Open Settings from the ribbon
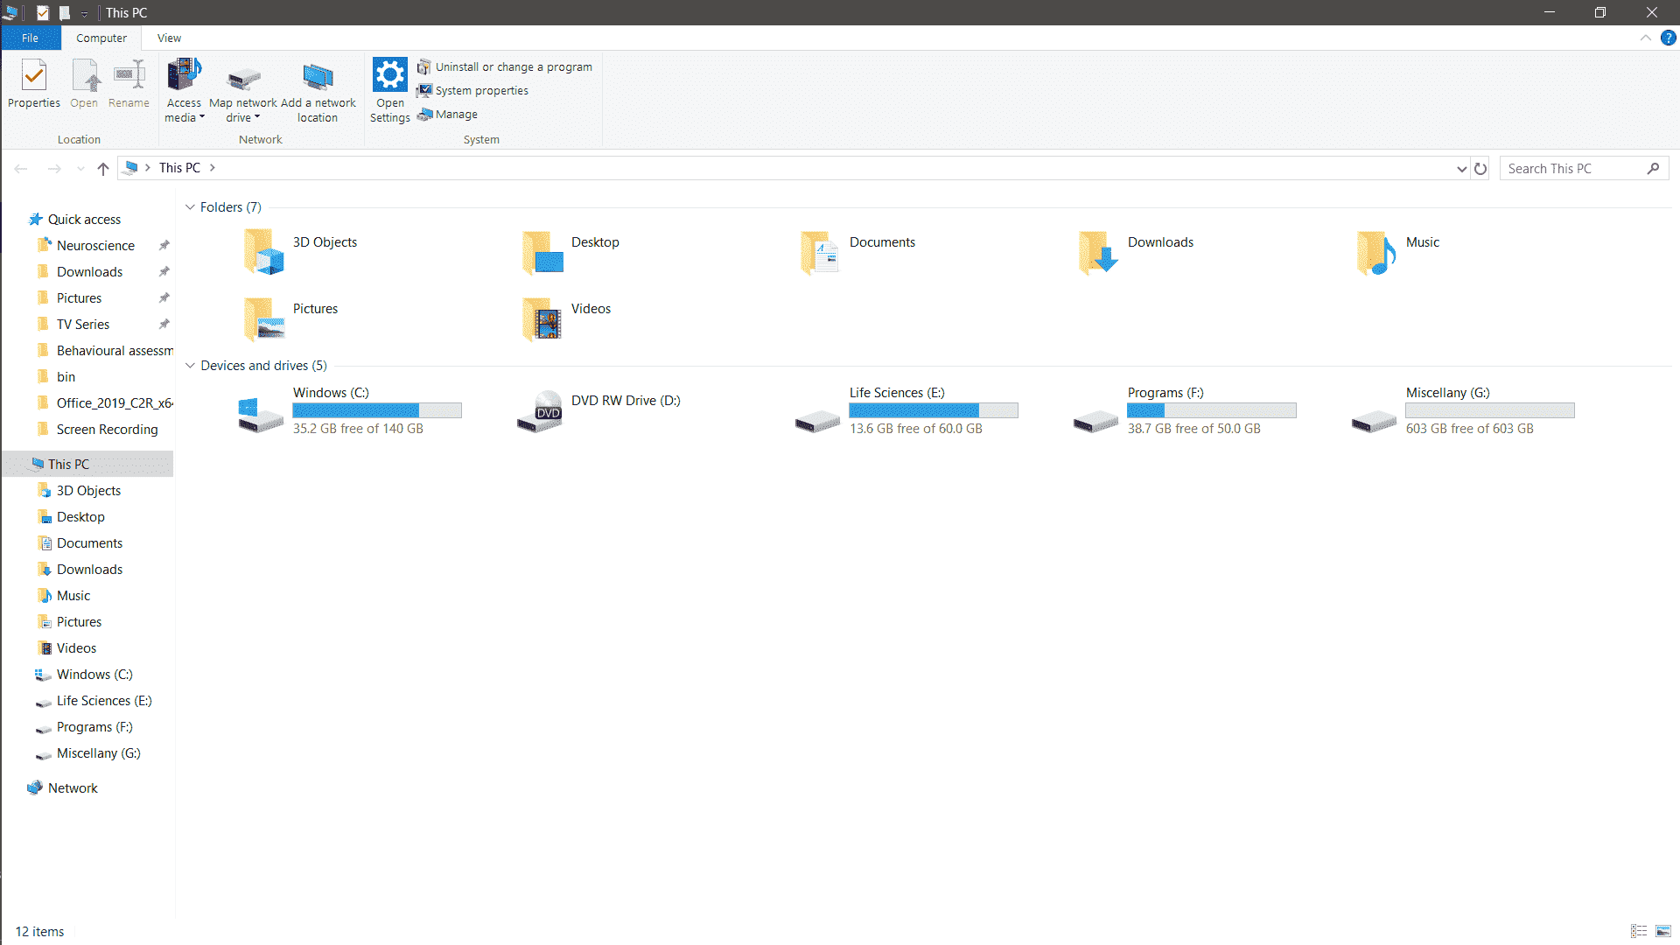This screenshot has height=945, width=1680. click(x=390, y=91)
